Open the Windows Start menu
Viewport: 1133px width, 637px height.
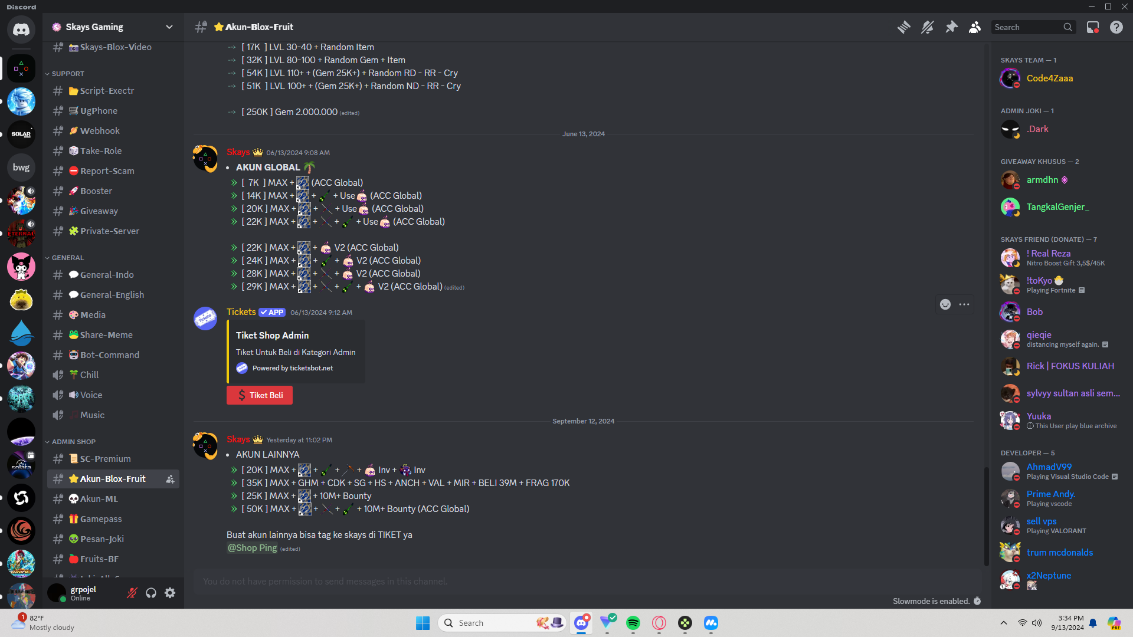pos(423,623)
